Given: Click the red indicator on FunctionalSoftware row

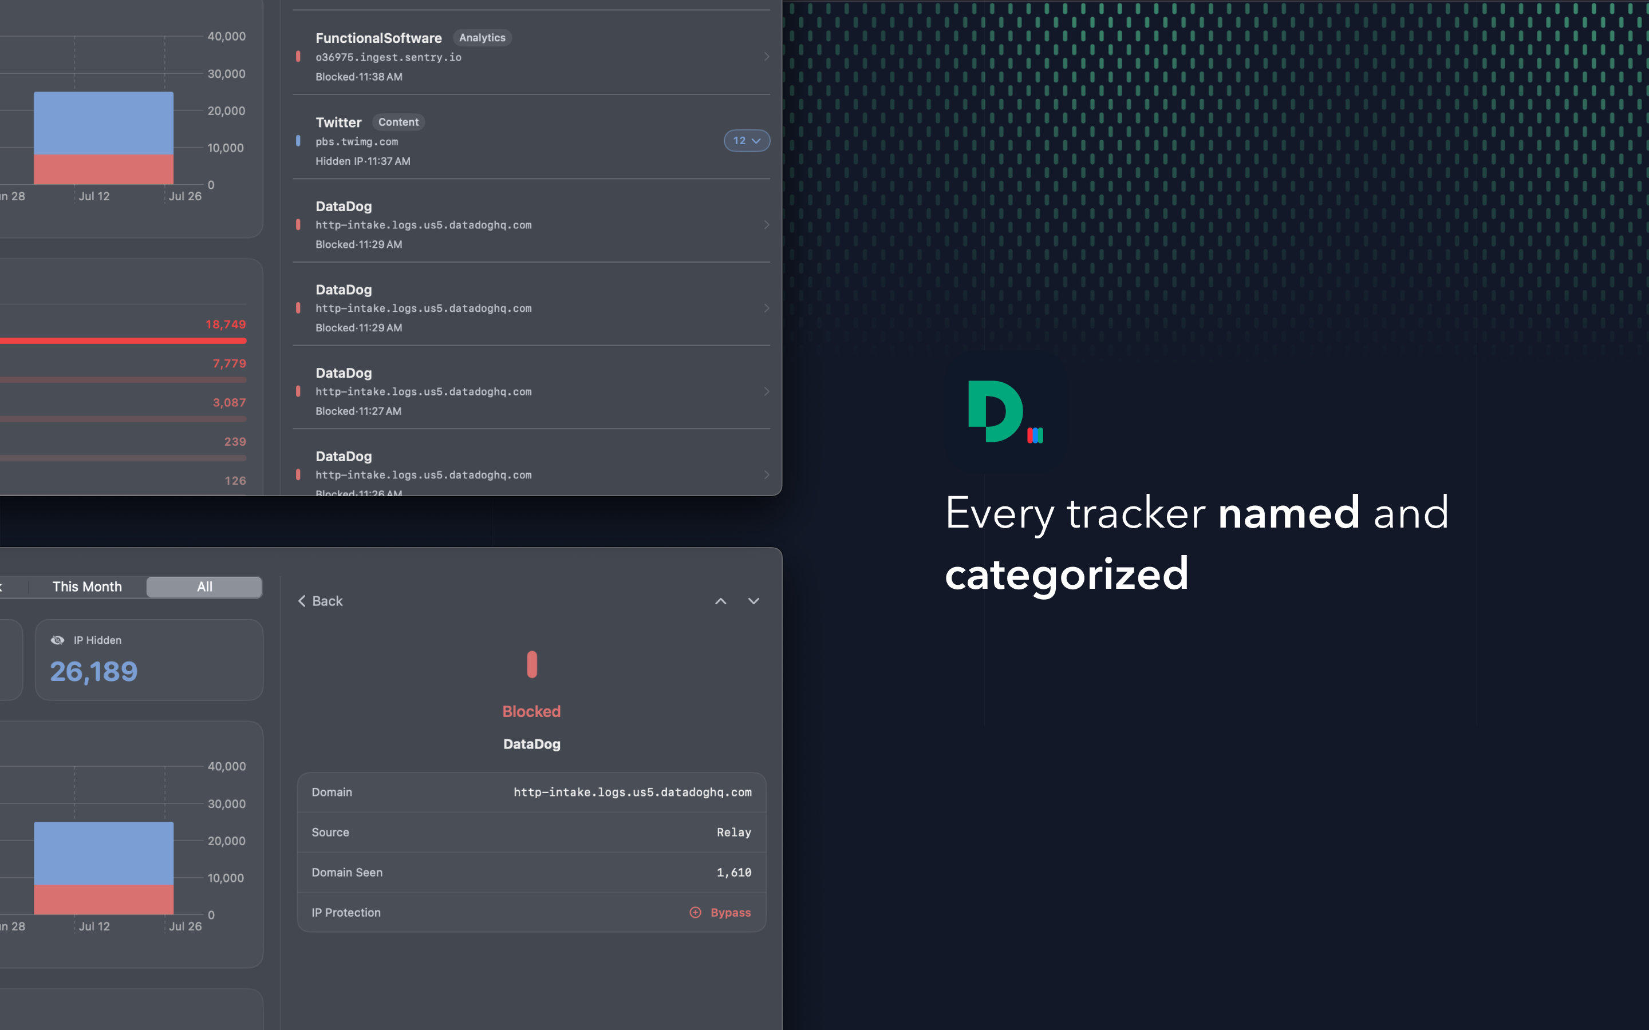Looking at the screenshot, I should pyautogui.click(x=298, y=57).
